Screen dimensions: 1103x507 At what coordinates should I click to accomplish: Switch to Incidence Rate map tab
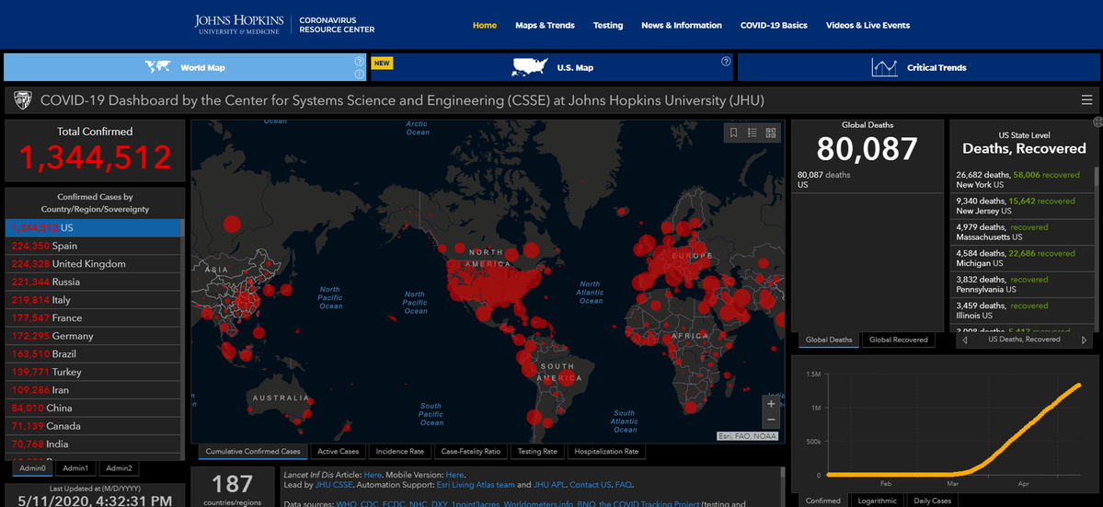[399, 452]
